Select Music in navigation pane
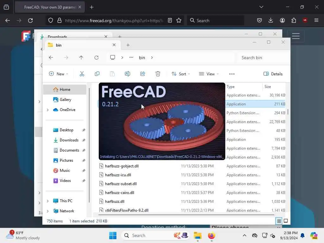This screenshot has height=243, width=324. click(x=65, y=171)
